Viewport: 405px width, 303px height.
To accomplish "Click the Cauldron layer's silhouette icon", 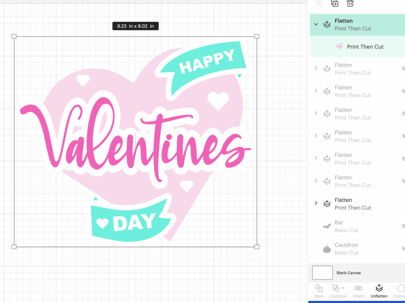I will [327, 249].
